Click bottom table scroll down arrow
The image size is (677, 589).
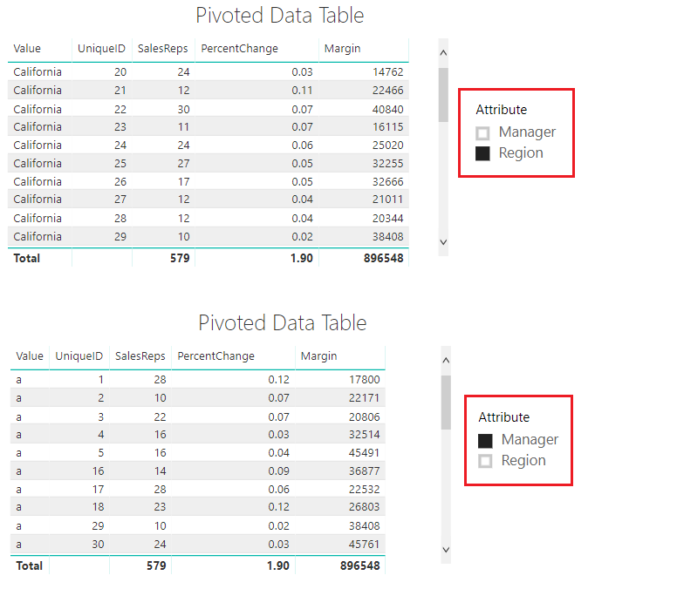(x=446, y=549)
